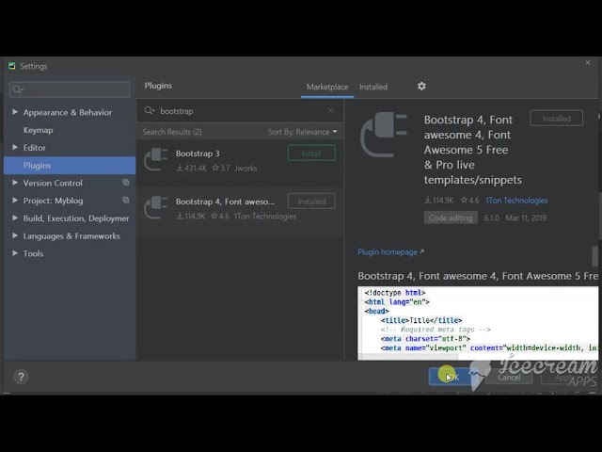Open the 1Ton Technologies vendor link
Image resolution: width=602 pixels, height=452 pixels.
516,201
